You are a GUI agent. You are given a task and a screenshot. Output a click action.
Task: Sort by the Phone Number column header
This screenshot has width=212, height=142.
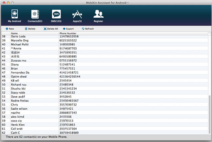pos(68,33)
